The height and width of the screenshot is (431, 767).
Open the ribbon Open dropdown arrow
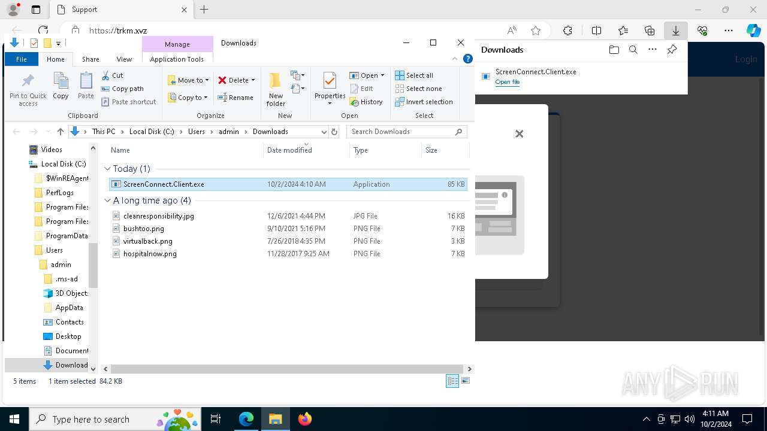(382, 75)
